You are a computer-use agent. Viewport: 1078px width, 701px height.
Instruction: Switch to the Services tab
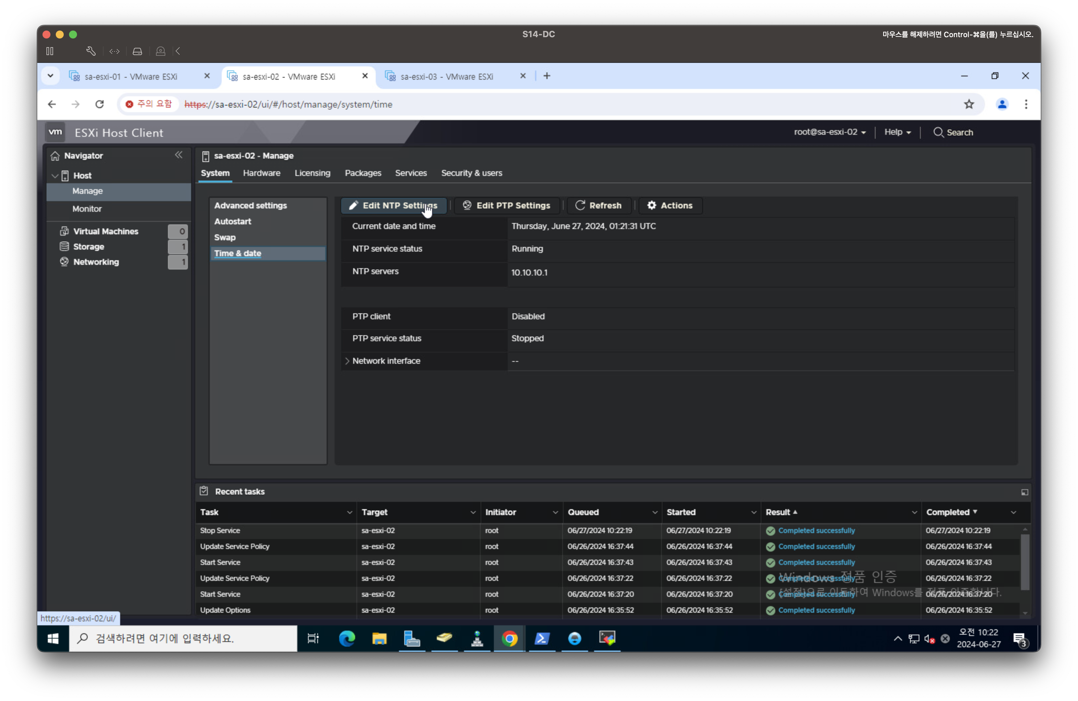410,173
